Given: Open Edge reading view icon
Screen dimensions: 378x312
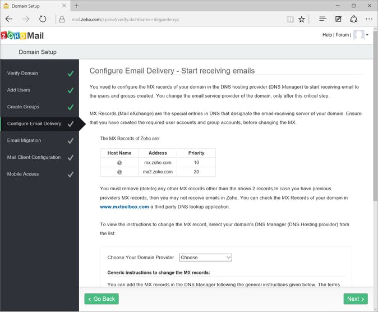Looking at the screenshot, I should pyautogui.click(x=290, y=19).
